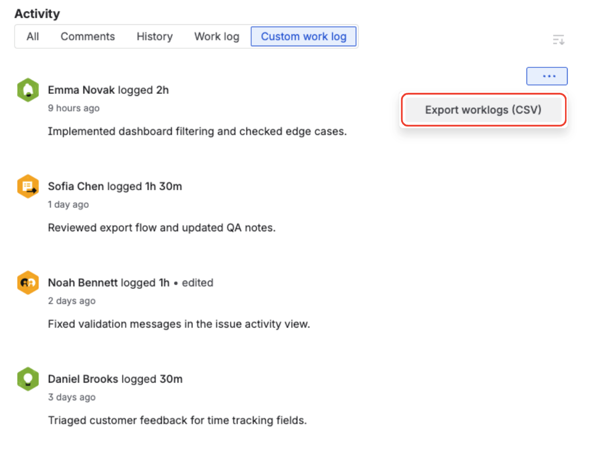This screenshot has width=592, height=450.
Task: Click the '9 hours ago' timestamp
Action: (x=73, y=108)
